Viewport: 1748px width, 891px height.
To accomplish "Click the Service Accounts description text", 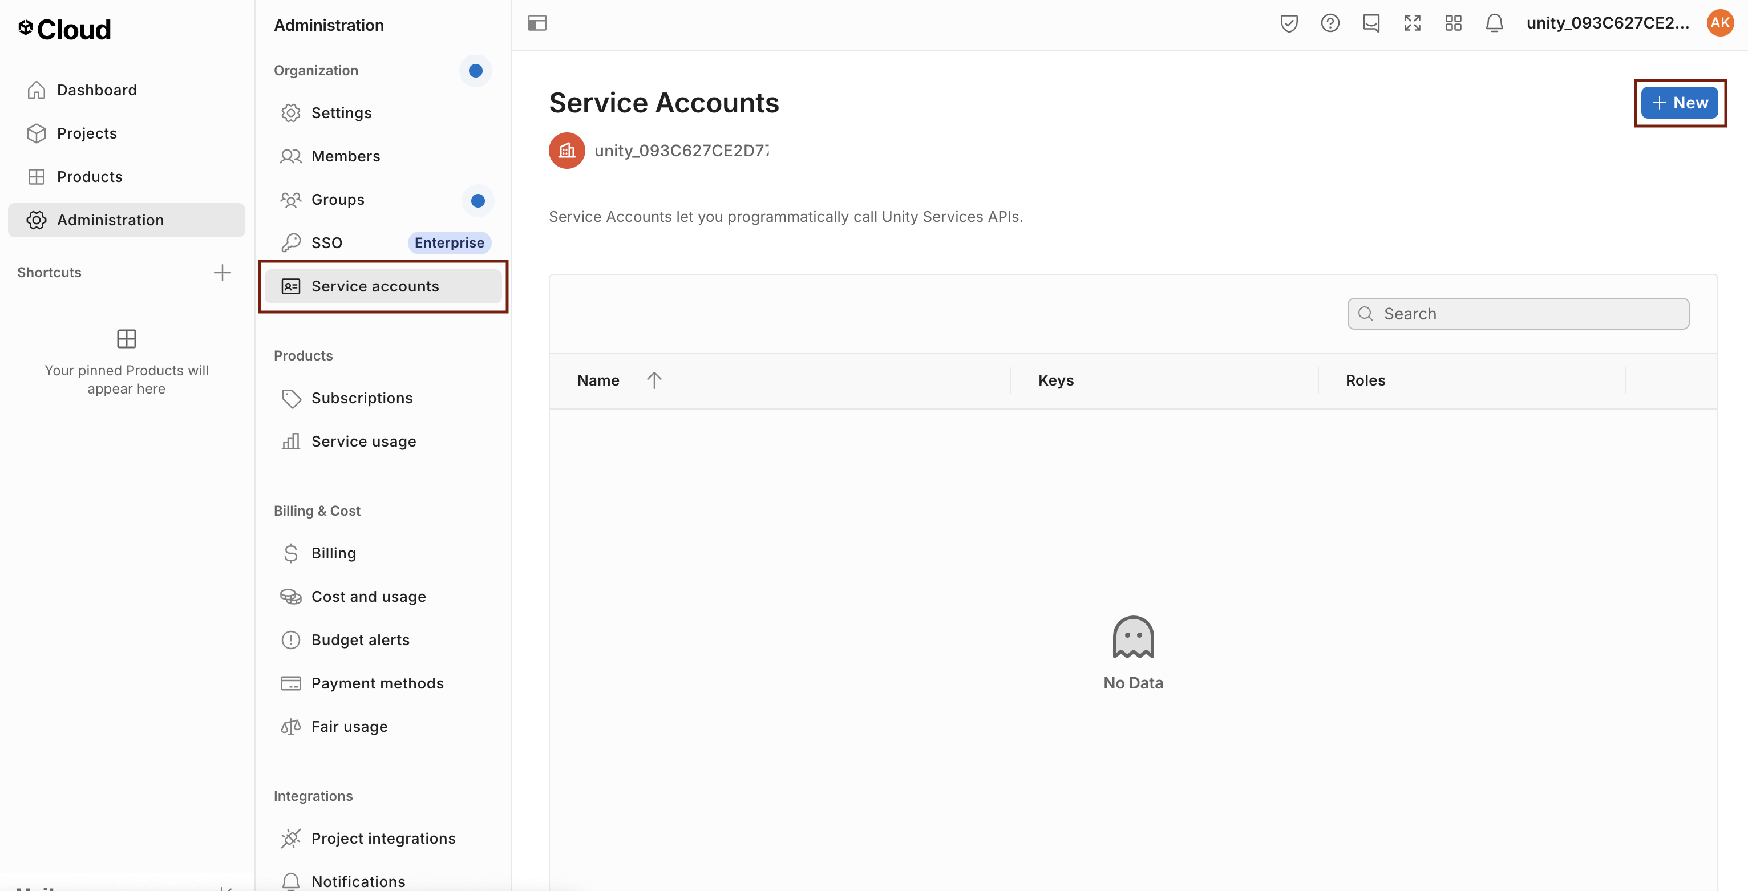I will coord(786,216).
